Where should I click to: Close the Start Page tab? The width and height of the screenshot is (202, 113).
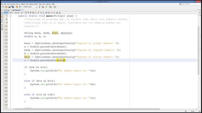(12, 10)
